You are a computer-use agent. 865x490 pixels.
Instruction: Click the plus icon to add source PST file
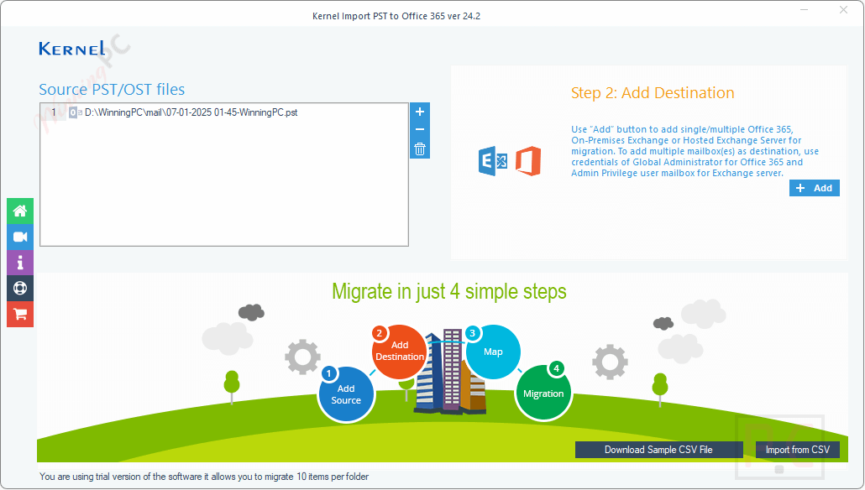[420, 112]
